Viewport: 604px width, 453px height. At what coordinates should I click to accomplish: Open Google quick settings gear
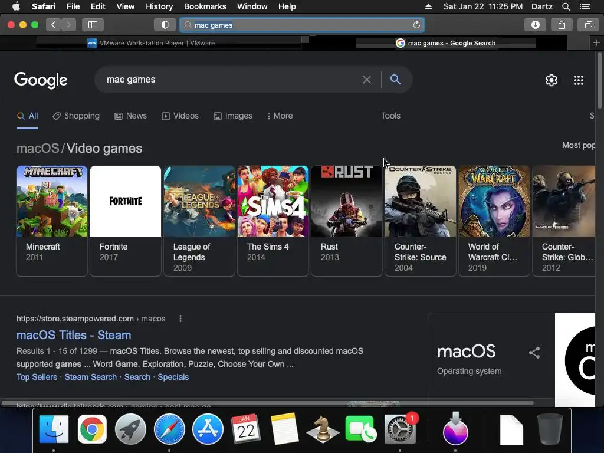552,80
